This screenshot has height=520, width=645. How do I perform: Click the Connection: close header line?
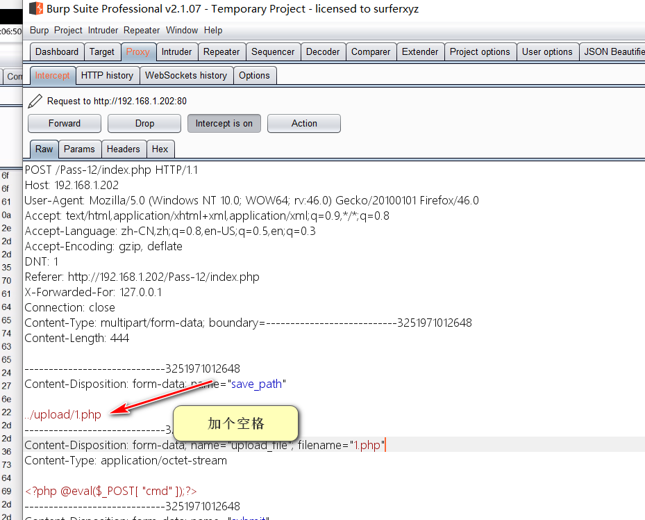click(70, 307)
